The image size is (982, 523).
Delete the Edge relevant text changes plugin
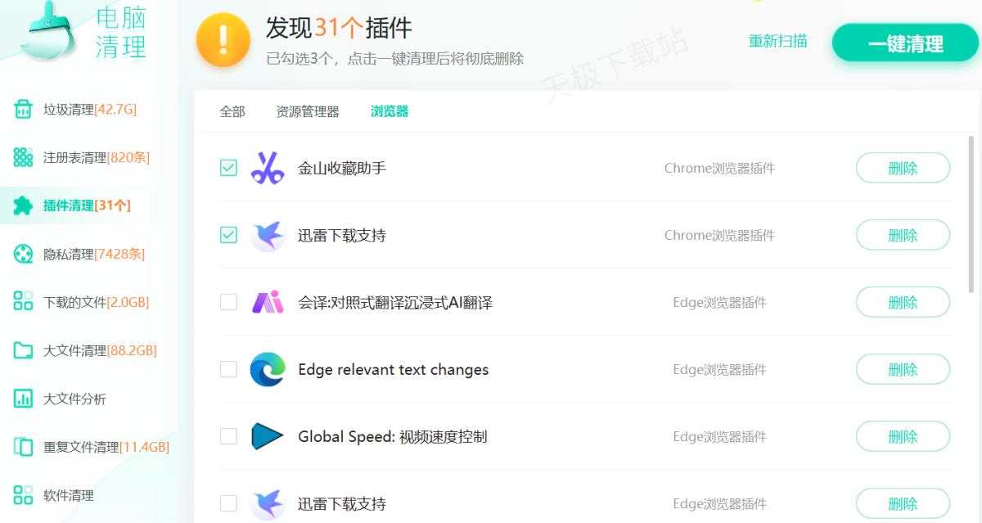click(903, 369)
